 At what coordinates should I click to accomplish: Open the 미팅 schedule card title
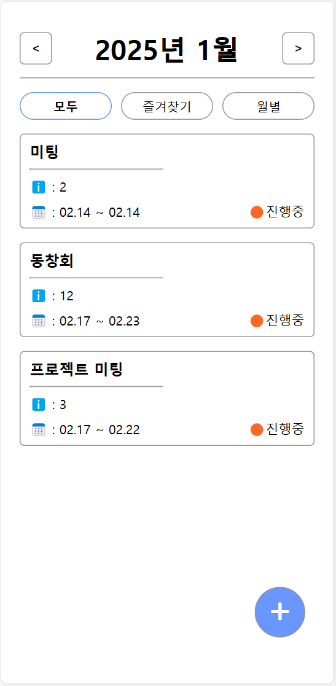pos(45,152)
